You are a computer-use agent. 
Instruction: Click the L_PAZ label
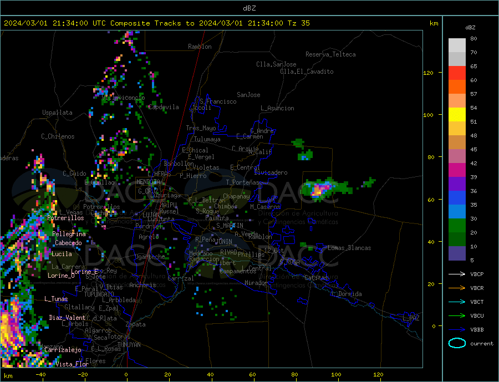point(411,318)
